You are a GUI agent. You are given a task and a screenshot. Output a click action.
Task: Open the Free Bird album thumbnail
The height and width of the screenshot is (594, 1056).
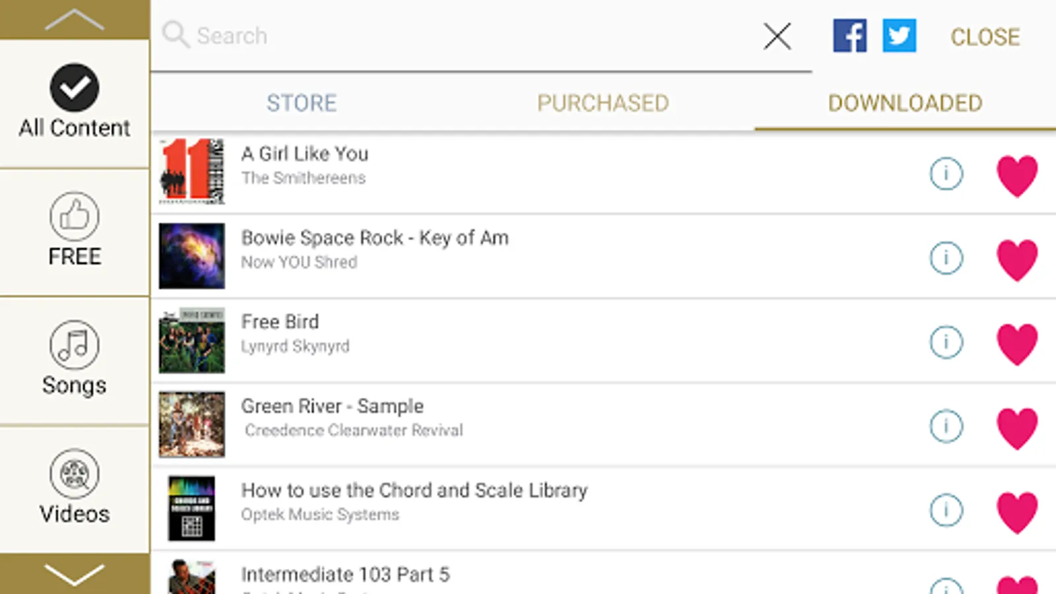191,341
